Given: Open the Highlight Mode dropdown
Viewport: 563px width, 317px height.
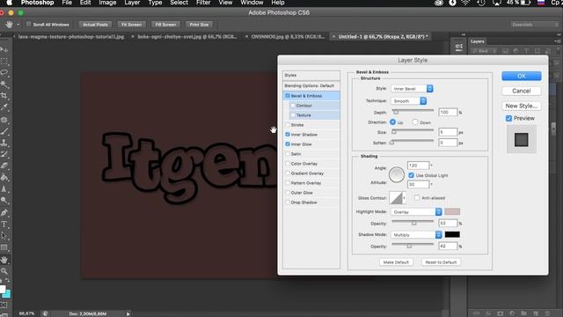Looking at the screenshot, I should click(416, 211).
